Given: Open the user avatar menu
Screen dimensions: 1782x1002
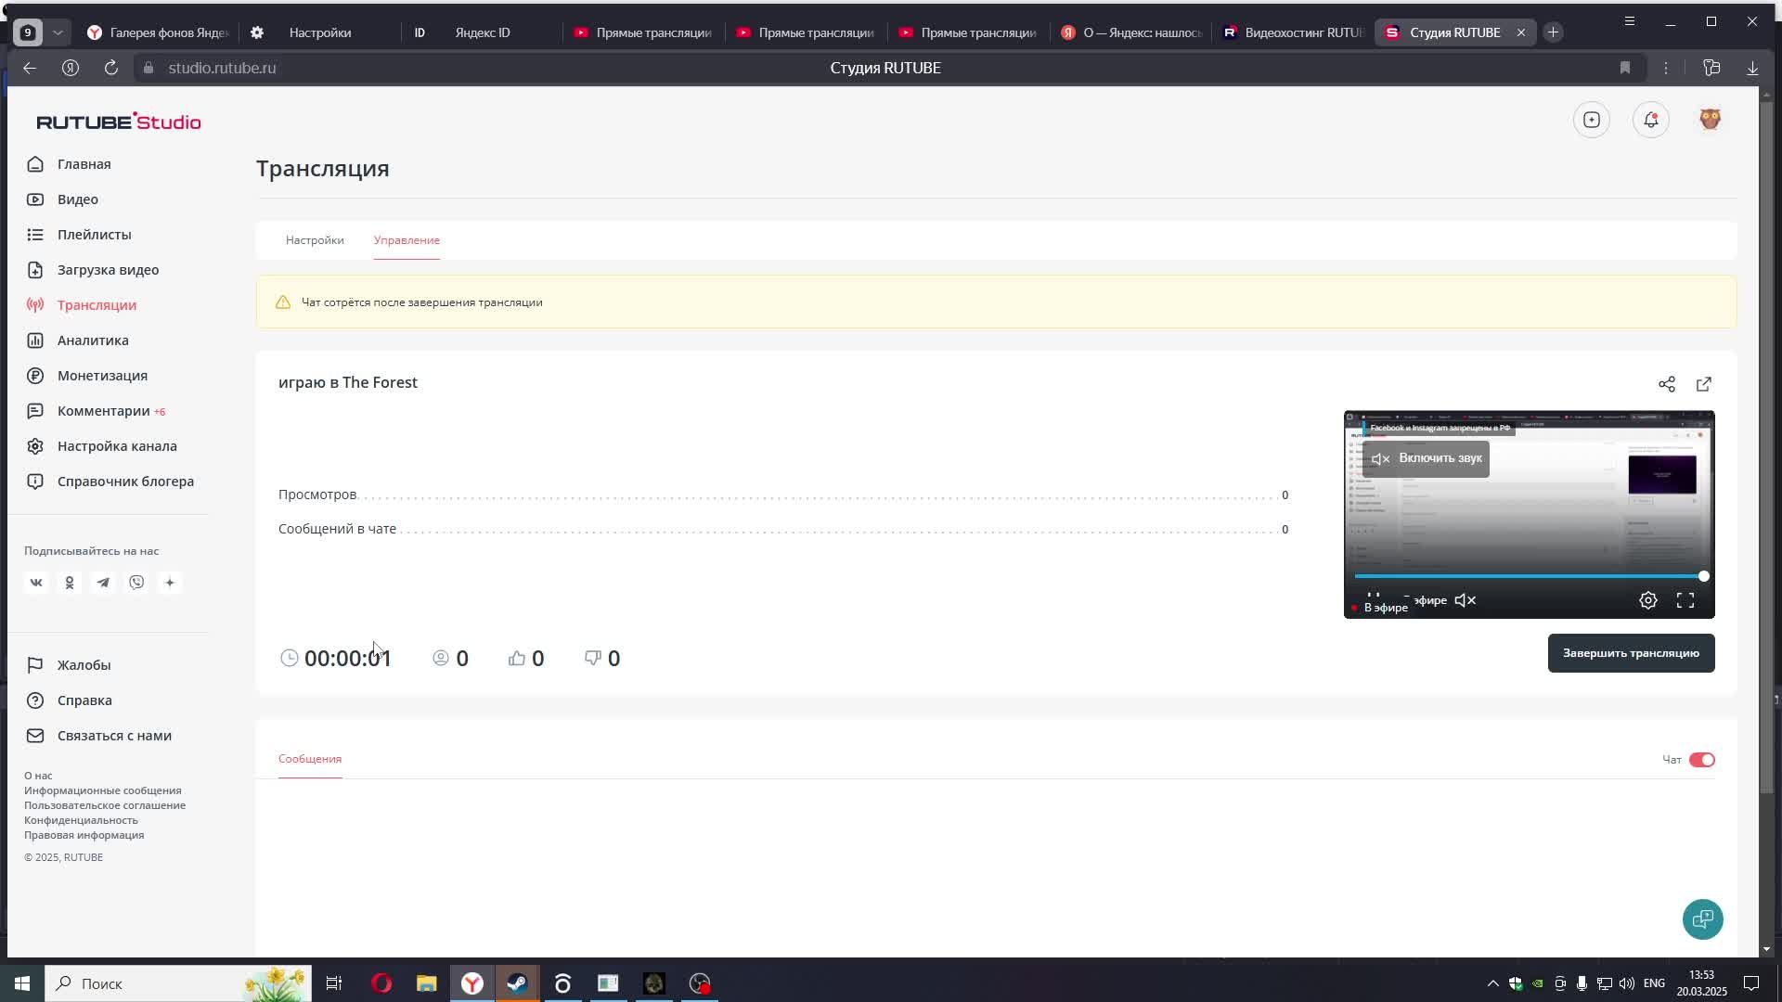Looking at the screenshot, I should pos(1710,120).
